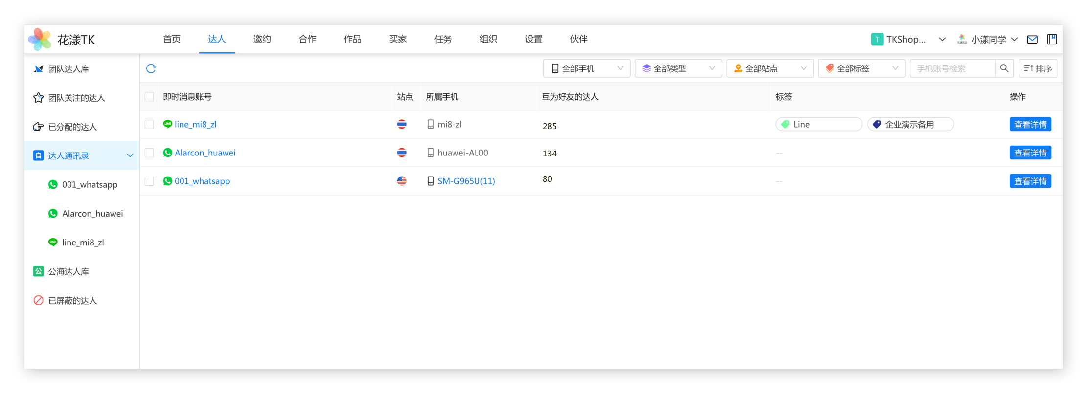This screenshot has width=1087, height=398.
Task: Expand the 全部站点 dropdown
Action: tap(770, 68)
